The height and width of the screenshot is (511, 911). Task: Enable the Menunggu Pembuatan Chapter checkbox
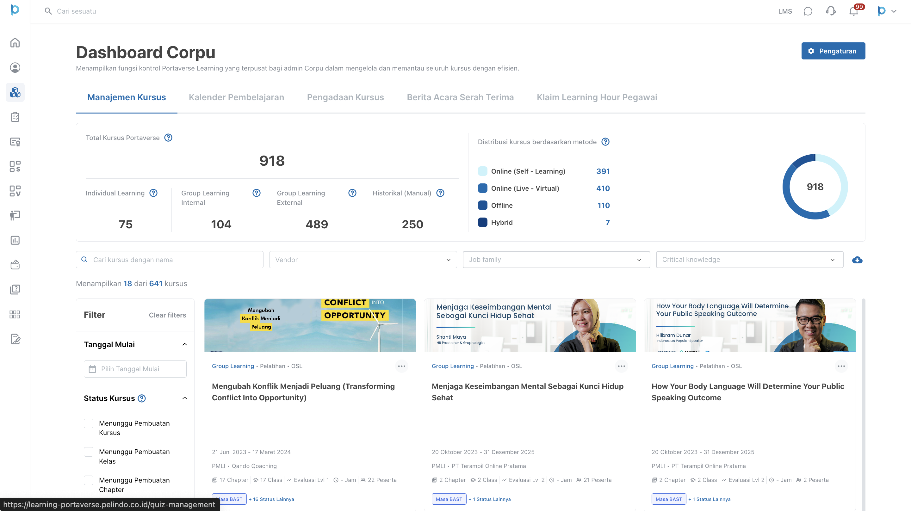coord(89,480)
